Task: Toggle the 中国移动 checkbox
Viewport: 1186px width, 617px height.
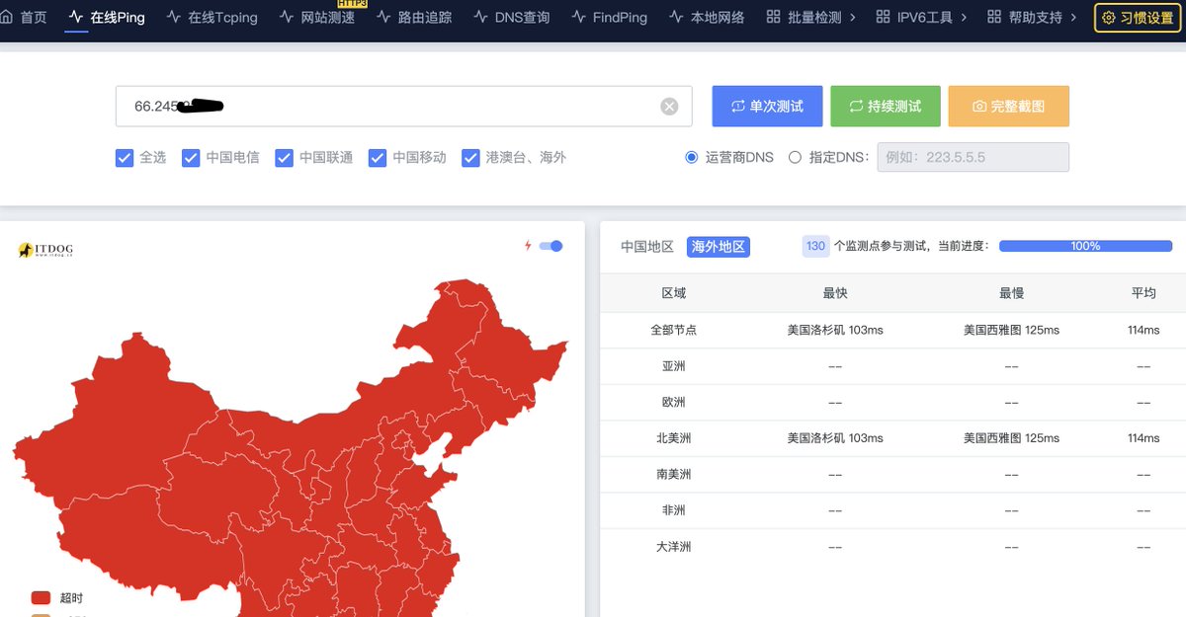Action: (x=377, y=158)
